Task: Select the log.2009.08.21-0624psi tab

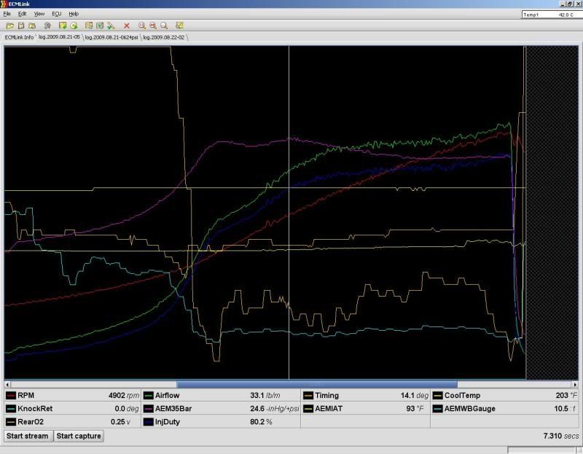Action: point(111,36)
